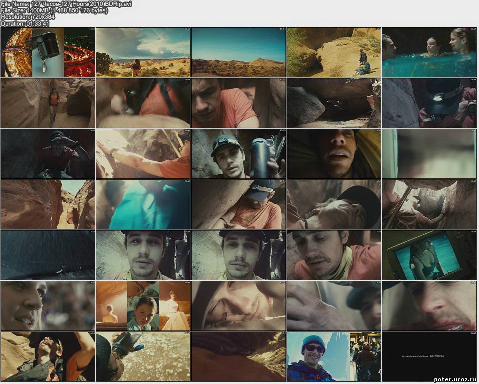Open the thumbnail of people swimming in blue water

(429, 52)
